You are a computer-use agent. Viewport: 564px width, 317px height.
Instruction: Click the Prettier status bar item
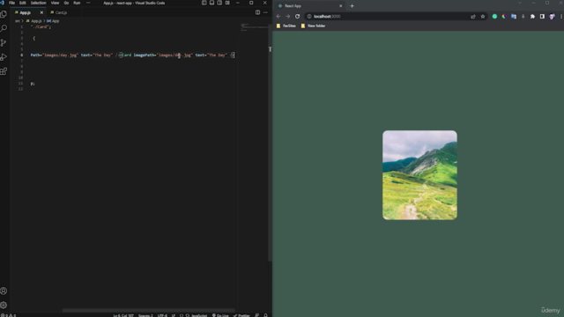coord(241,315)
